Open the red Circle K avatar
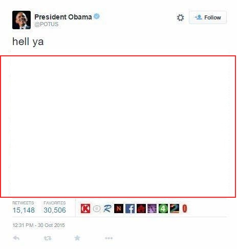The width and height of the screenshot is (237, 249). coord(85,209)
